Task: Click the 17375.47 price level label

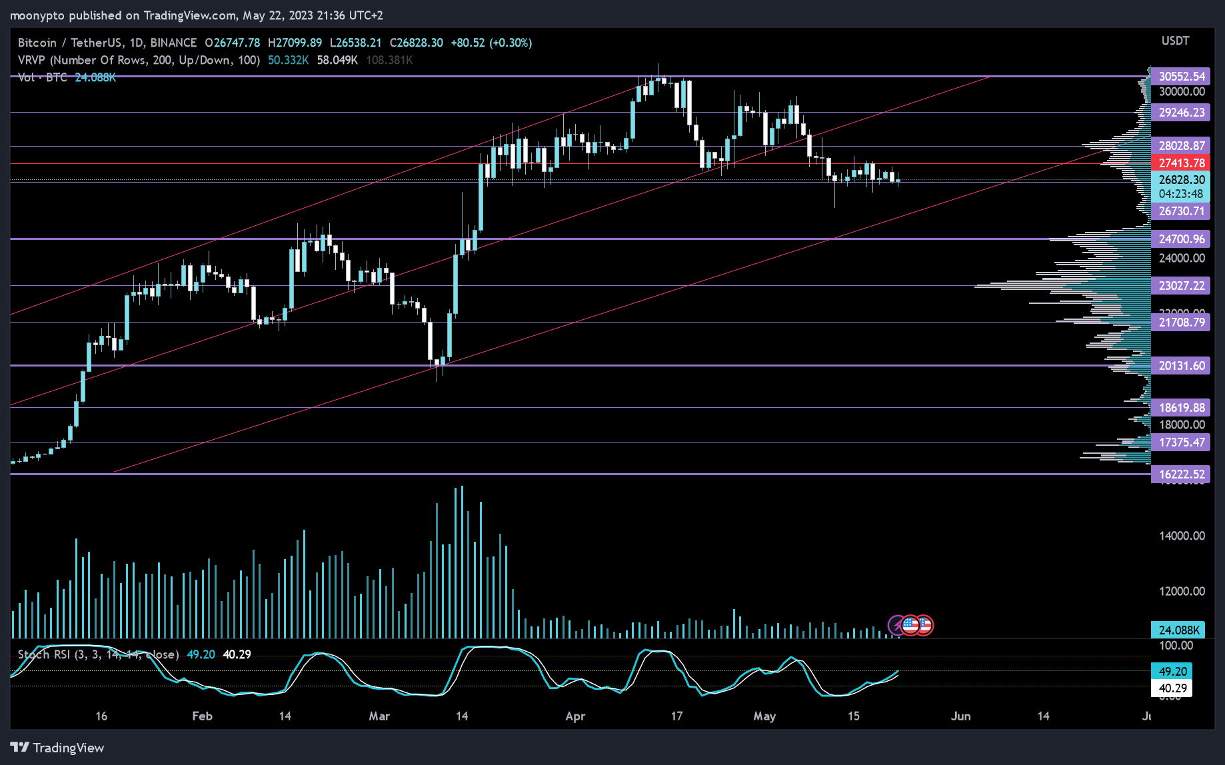Action: [x=1181, y=442]
